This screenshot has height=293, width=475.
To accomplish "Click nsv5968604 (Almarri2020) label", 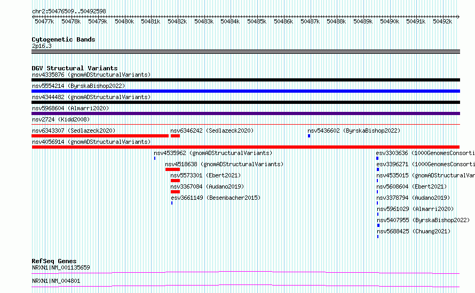I will (70, 108).
